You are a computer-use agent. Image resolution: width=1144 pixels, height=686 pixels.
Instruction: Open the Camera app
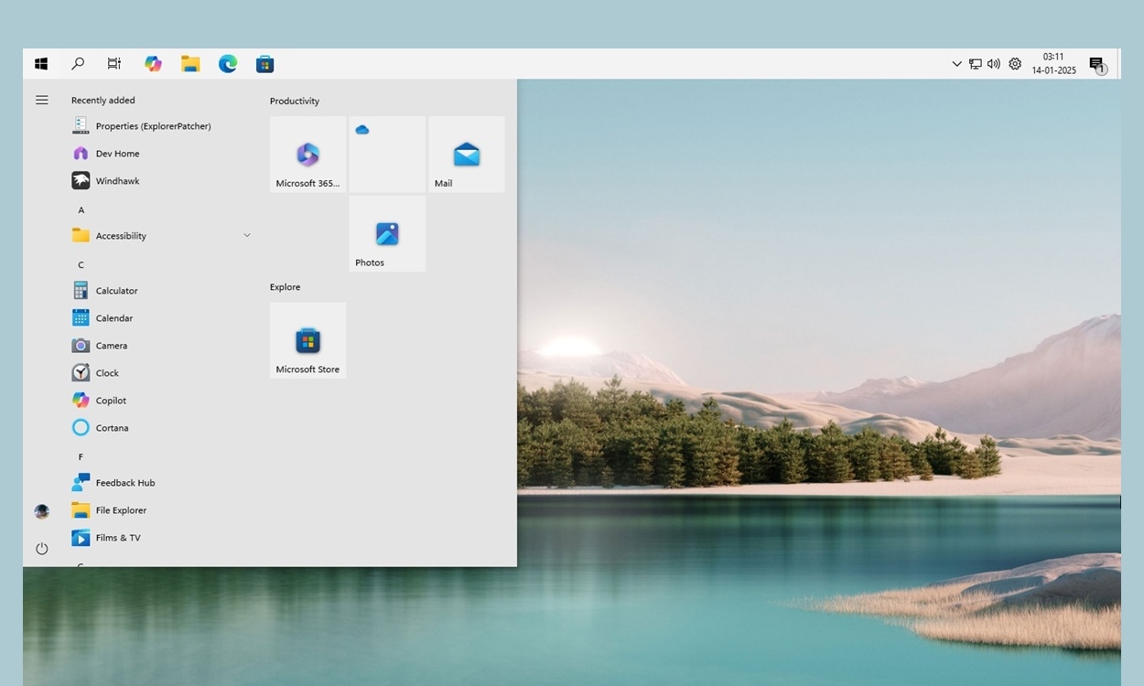click(x=111, y=345)
